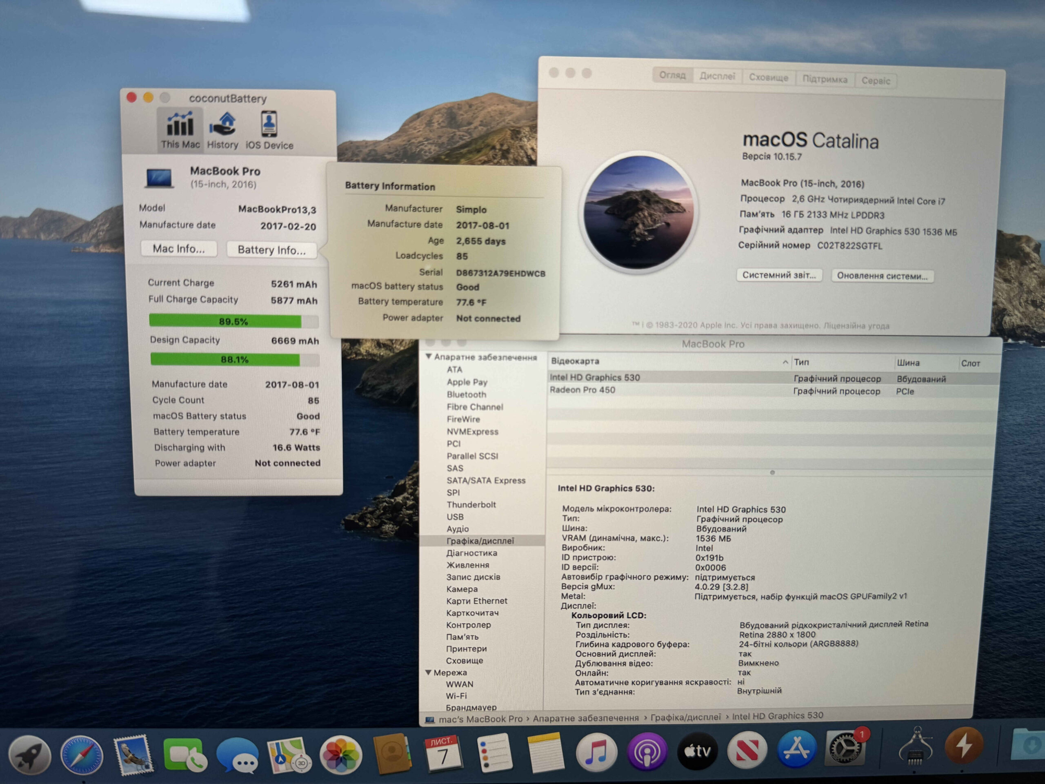1045x784 pixels.
Task: Switch to the Дисплеї tab
Action: point(717,76)
